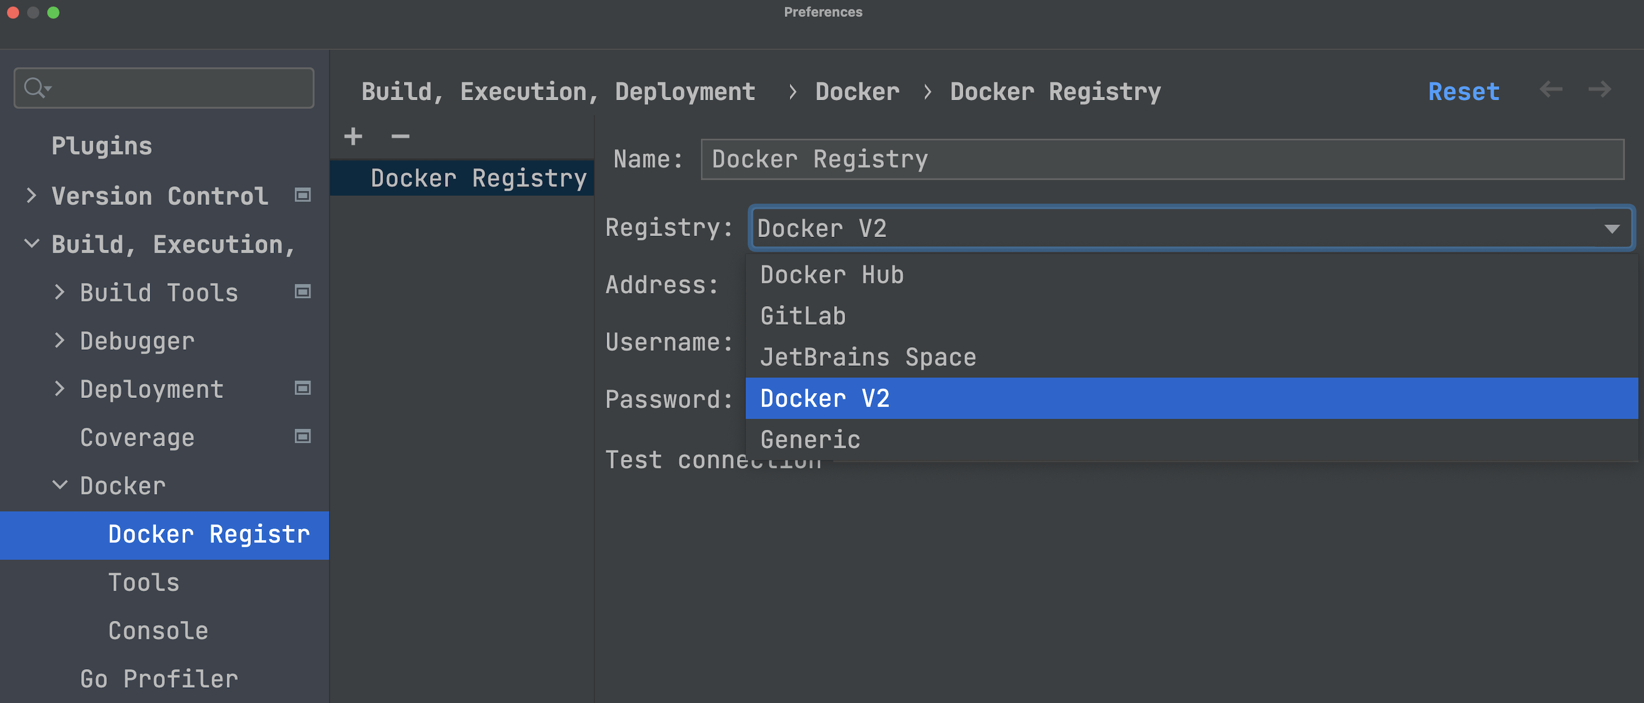Screen dimensions: 1644x703
Task: Expand the Debugger settings node
Action: coord(59,341)
